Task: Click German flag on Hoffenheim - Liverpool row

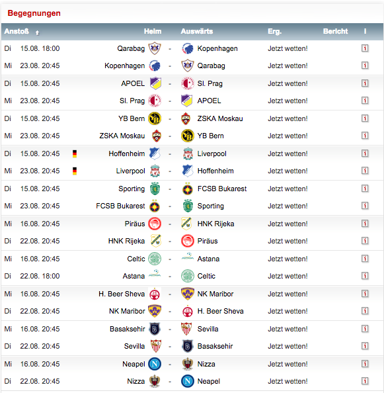Action: pos(75,153)
